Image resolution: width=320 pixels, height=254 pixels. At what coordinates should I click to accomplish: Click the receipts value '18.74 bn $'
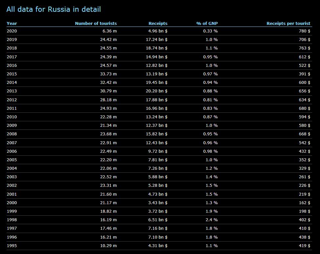click(x=156, y=48)
